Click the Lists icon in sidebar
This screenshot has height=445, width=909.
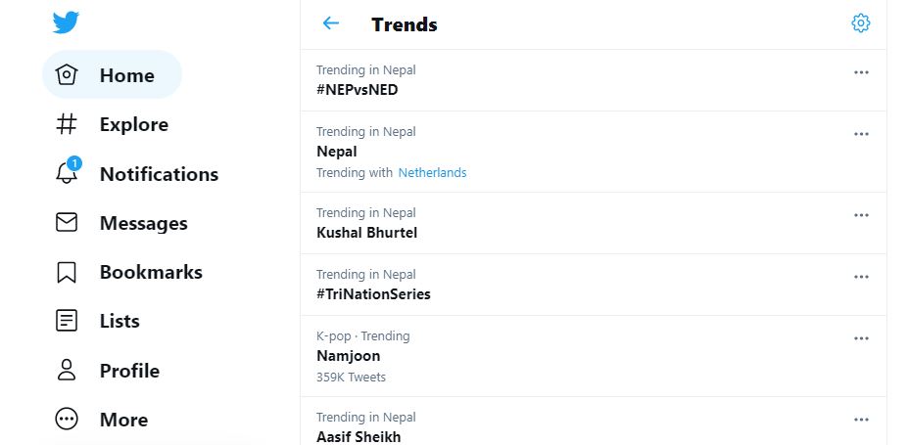(67, 321)
